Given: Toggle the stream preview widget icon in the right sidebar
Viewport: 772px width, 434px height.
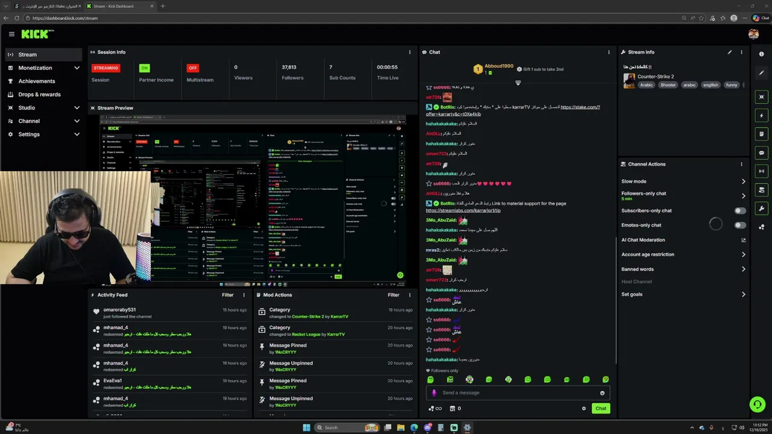Looking at the screenshot, I should [762, 96].
